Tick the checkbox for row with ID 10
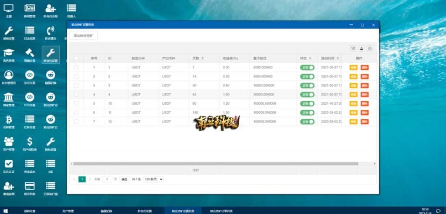 pos(77,103)
